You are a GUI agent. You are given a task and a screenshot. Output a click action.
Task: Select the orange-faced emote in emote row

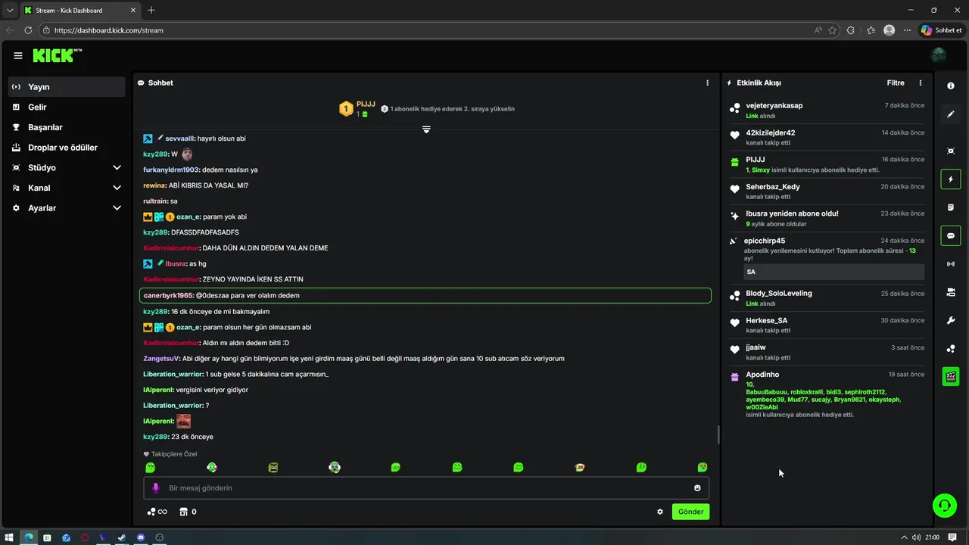coord(580,468)
